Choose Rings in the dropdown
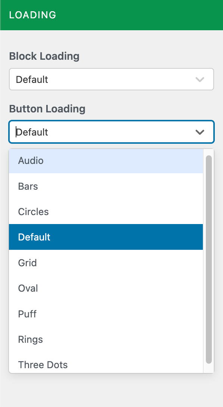 tap(106, 339)
